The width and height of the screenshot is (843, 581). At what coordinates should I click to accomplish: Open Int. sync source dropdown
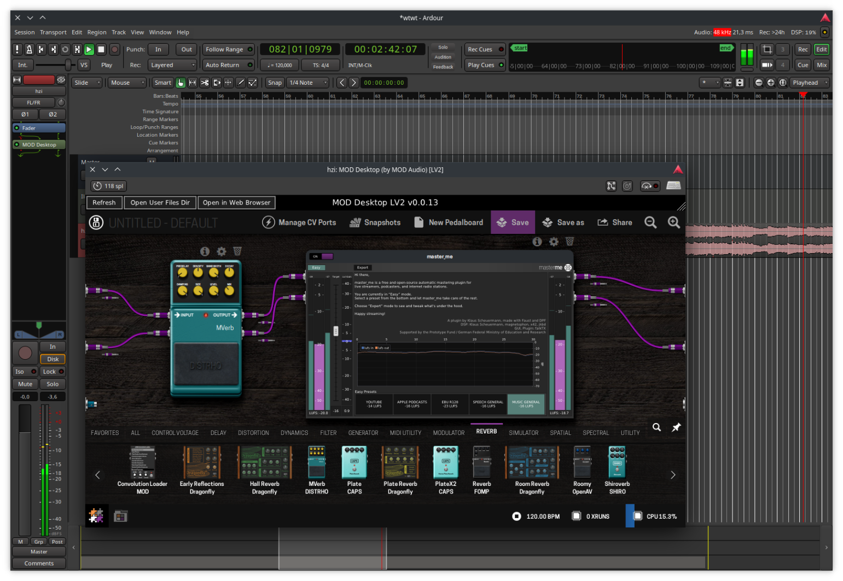[22, 65]
